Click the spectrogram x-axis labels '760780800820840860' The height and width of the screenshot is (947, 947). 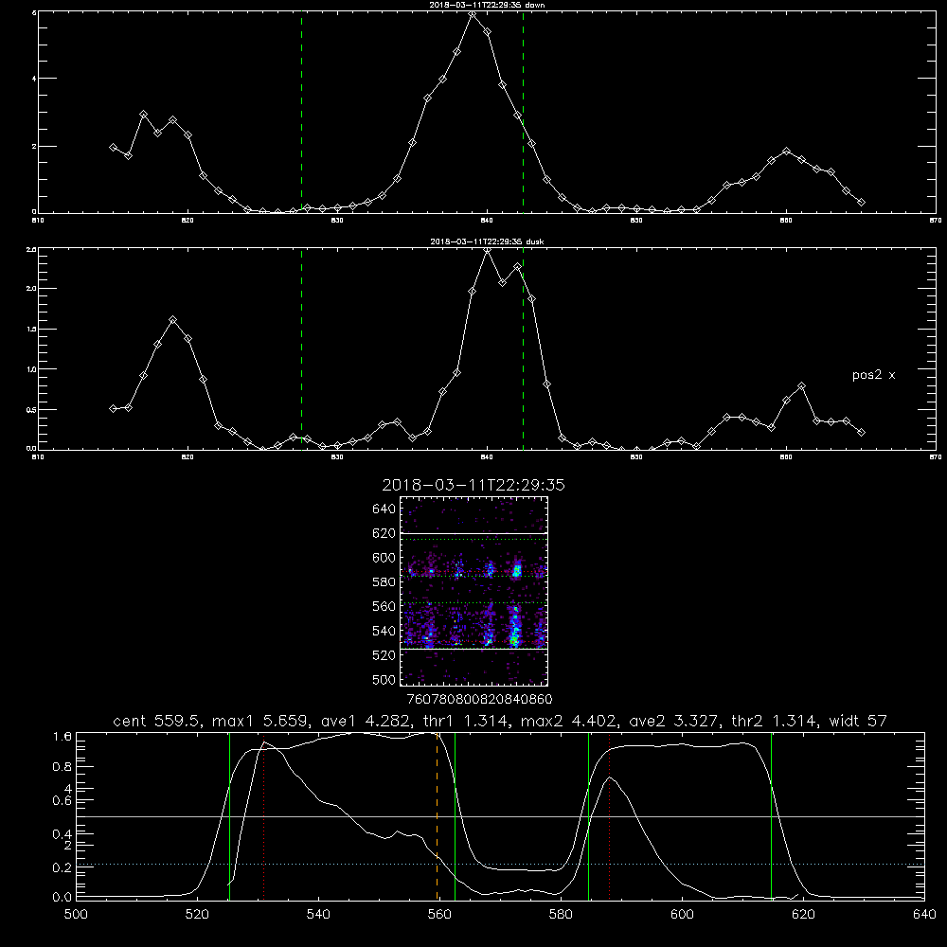[479, 699]
